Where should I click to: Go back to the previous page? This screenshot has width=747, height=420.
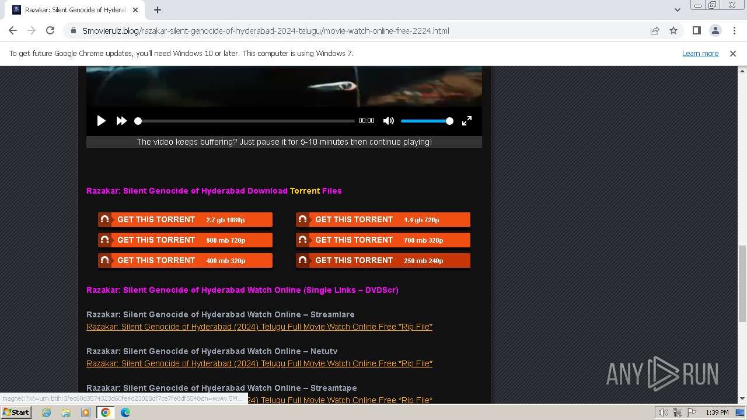[x=13, y=30]
